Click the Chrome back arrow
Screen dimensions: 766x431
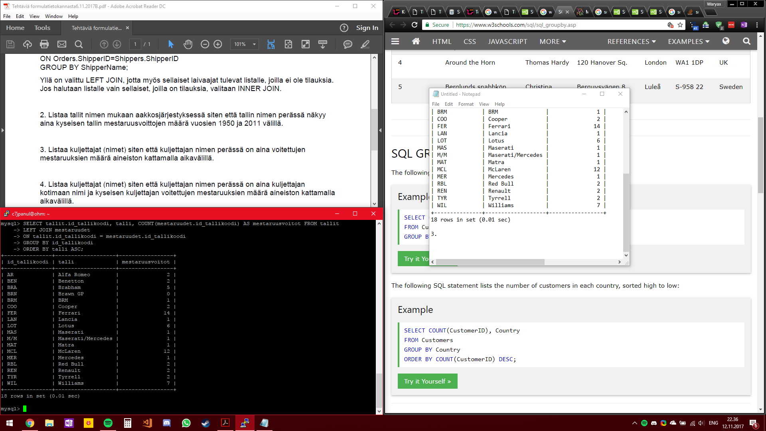tap(392, 25)
